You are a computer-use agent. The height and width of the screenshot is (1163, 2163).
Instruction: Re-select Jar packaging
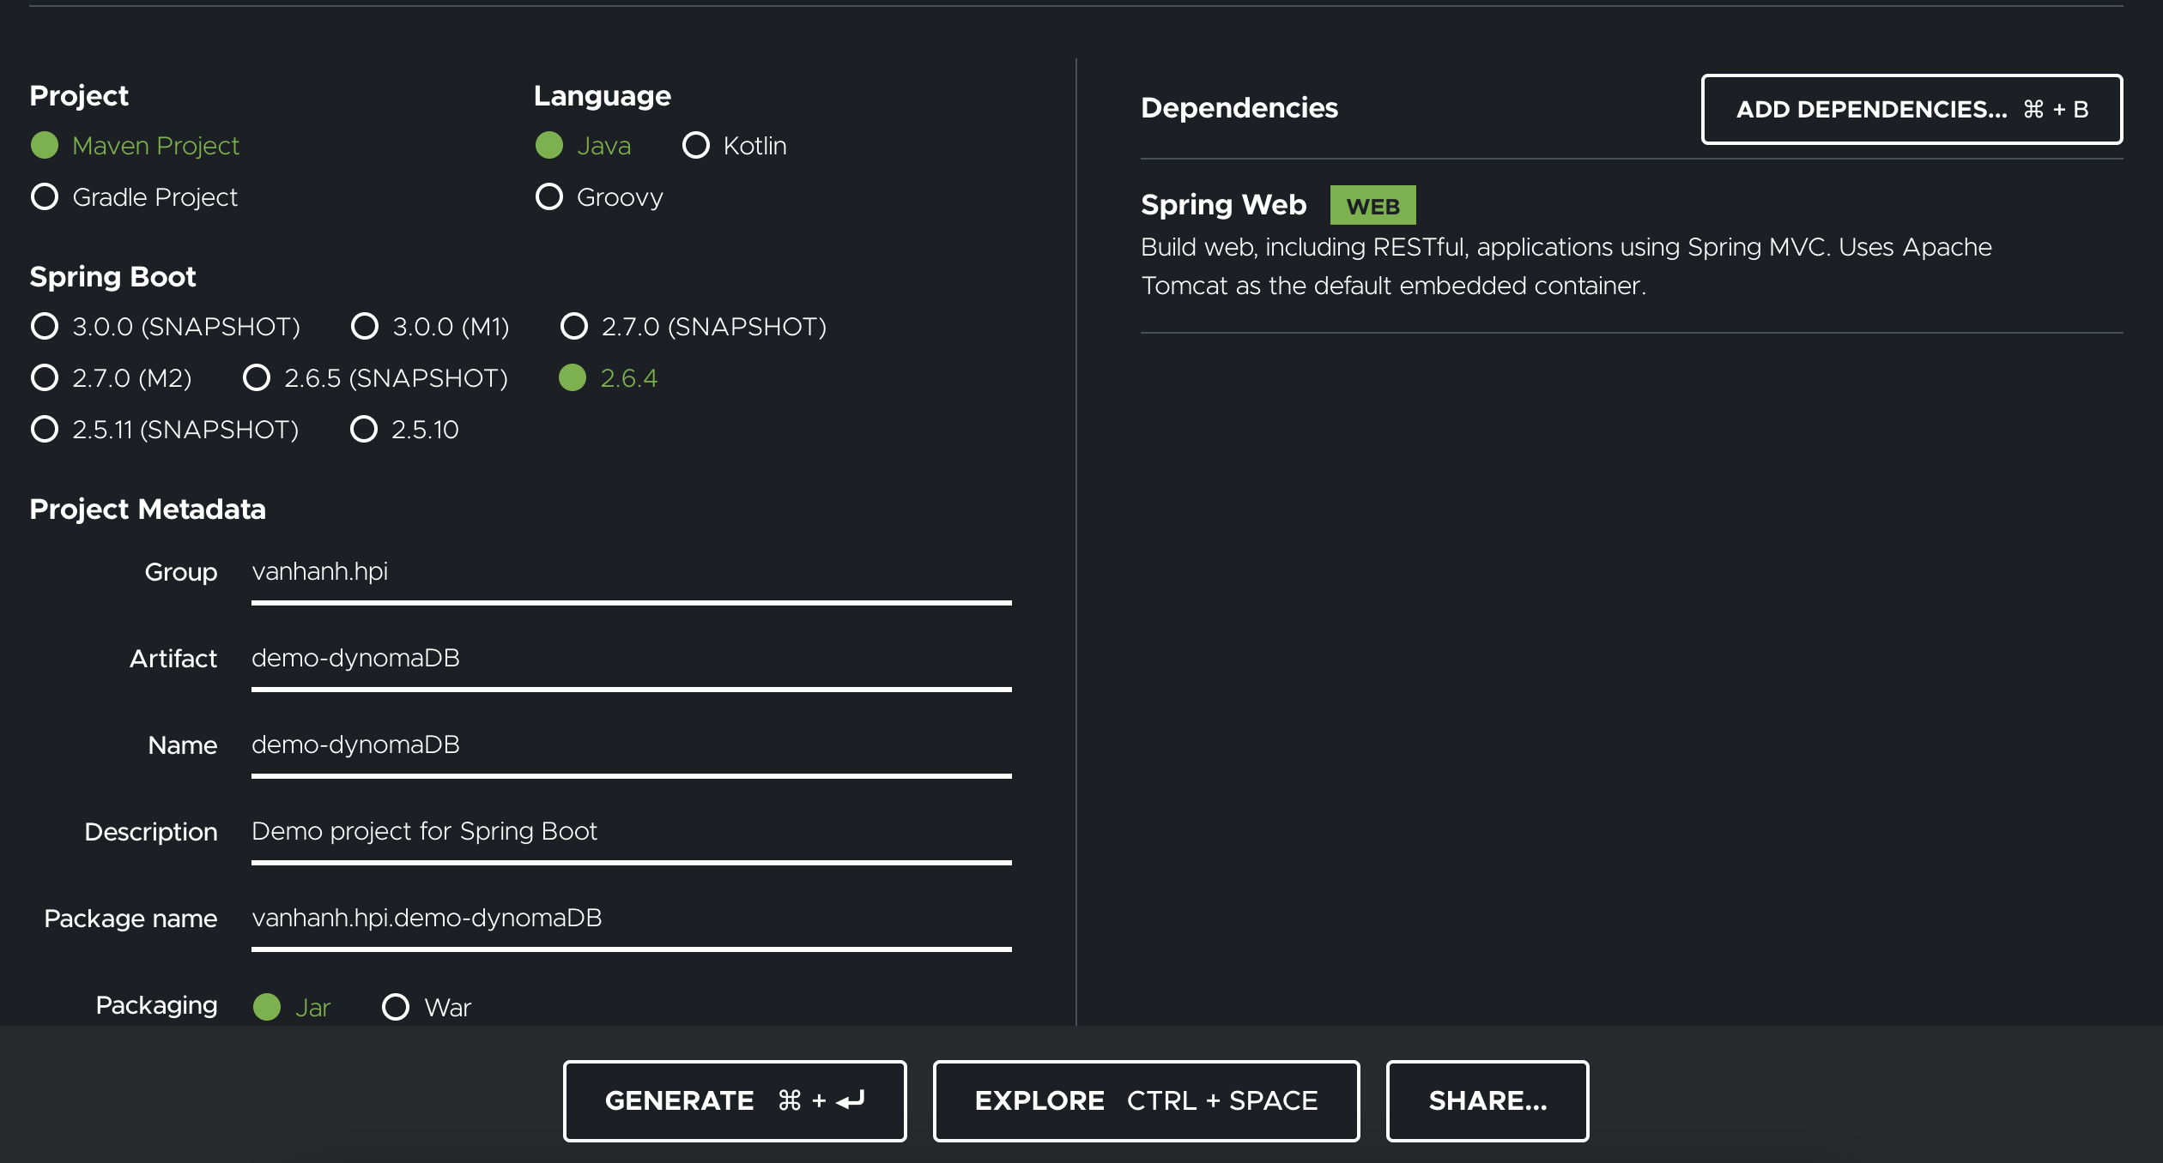267,1006
